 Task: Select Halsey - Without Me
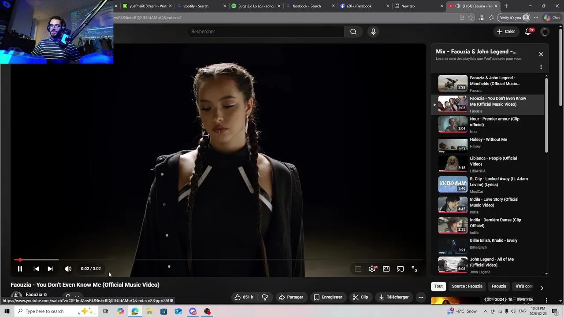[x=488, y=144]
